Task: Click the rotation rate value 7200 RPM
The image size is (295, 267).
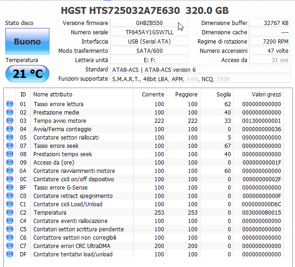Action: (x=270, y=42)
